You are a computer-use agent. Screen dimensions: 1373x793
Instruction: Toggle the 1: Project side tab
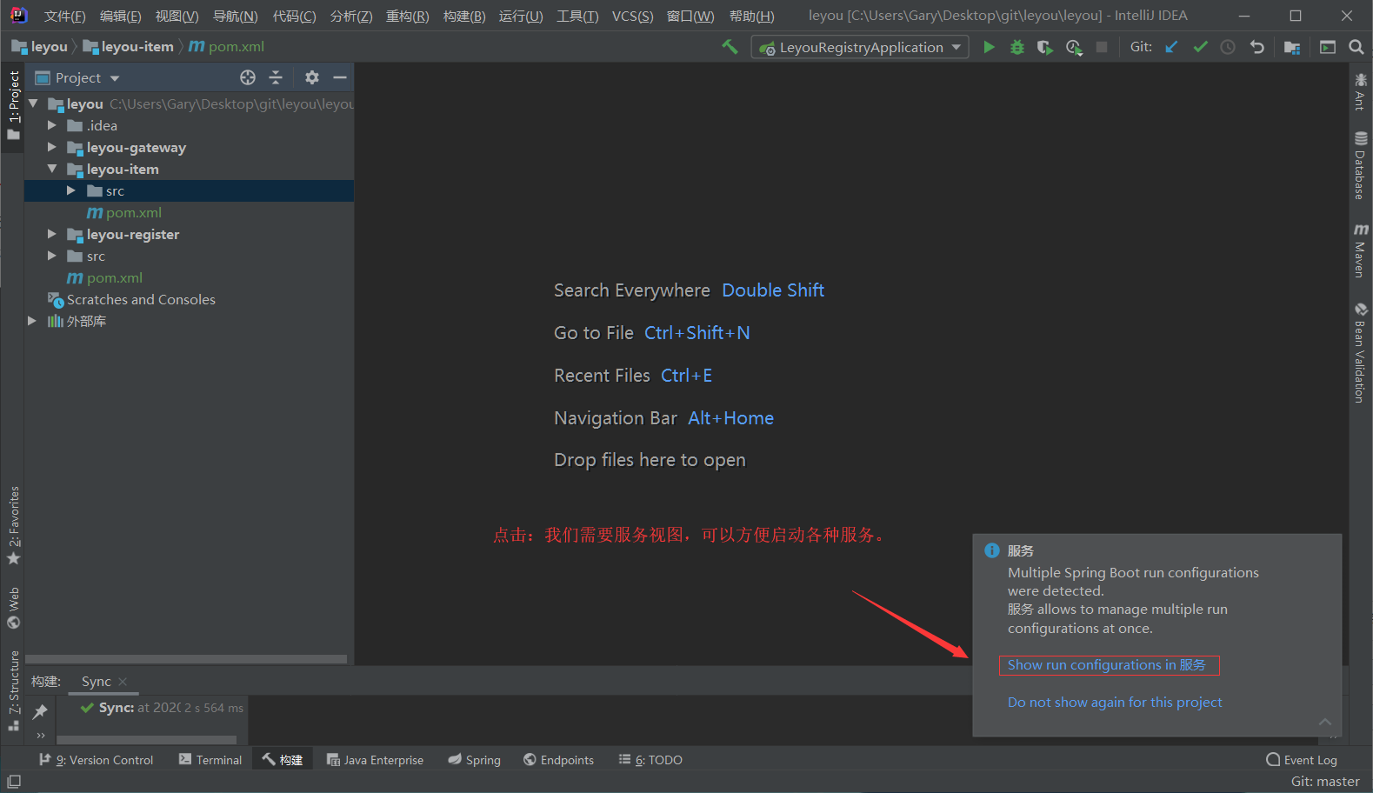coord(13,105)
